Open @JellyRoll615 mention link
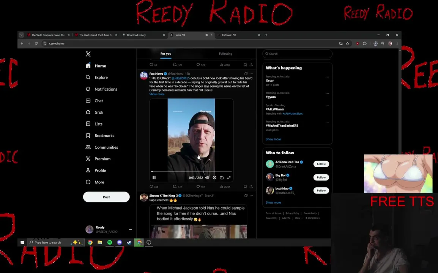The height and width of the screenshot is (273, 438). tap(180, 78)
